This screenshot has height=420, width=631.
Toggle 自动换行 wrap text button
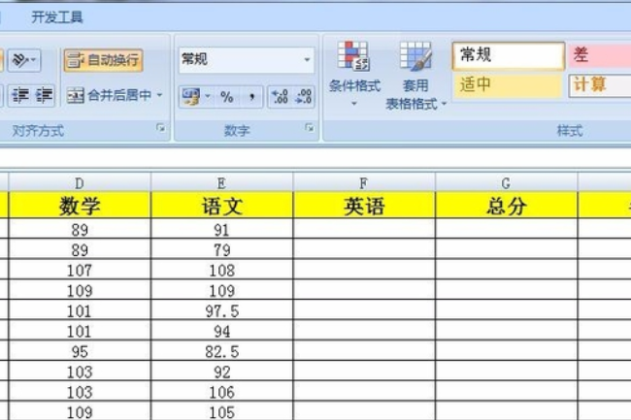click(x=104, y=60)
